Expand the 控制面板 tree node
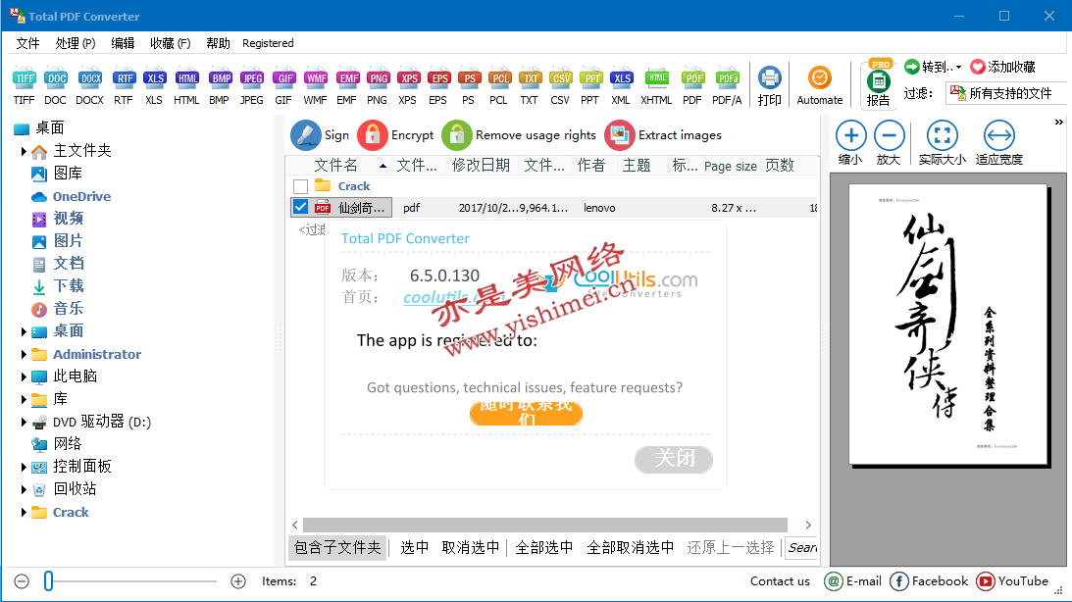The image size is (1072, 602). click(x=24, y=468)
